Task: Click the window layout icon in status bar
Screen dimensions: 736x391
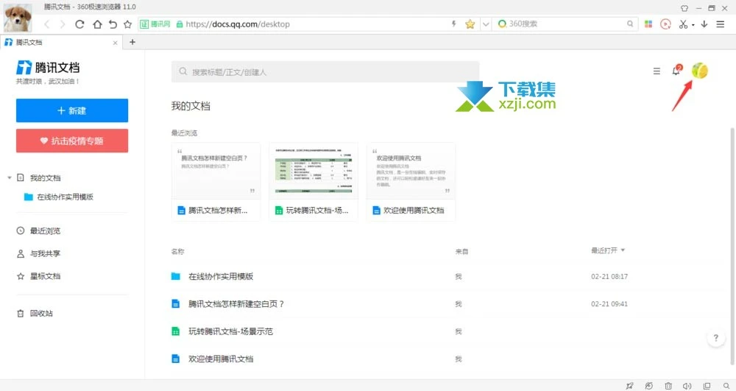Action: 707,386
